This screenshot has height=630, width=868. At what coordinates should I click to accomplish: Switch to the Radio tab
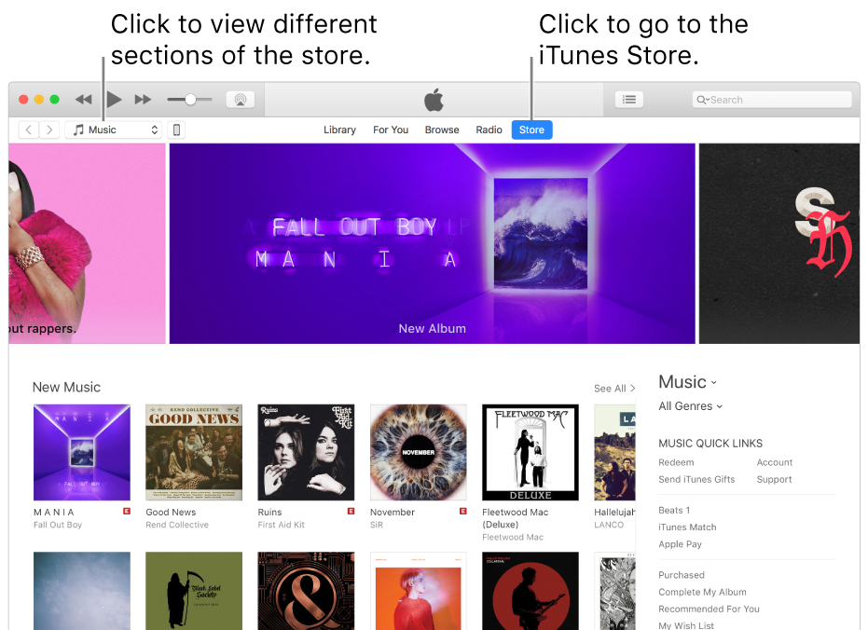point(489,130)
